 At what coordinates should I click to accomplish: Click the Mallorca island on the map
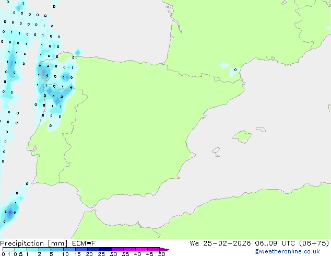point(241,137)
